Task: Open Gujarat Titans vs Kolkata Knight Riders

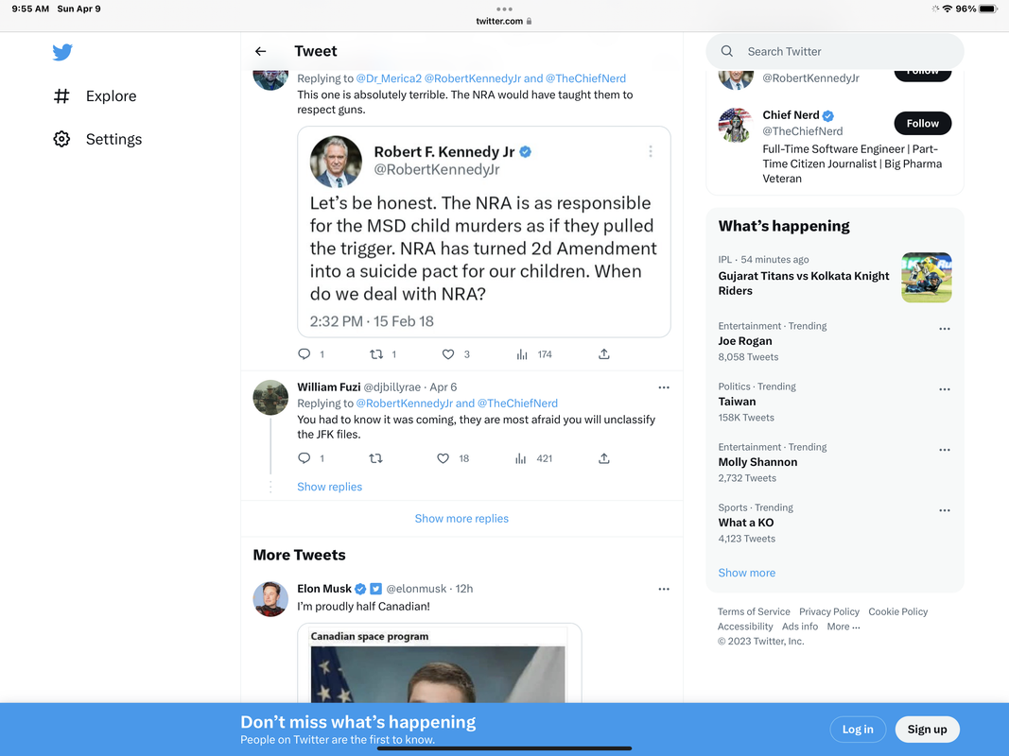Action: click(x=804, y=283)
